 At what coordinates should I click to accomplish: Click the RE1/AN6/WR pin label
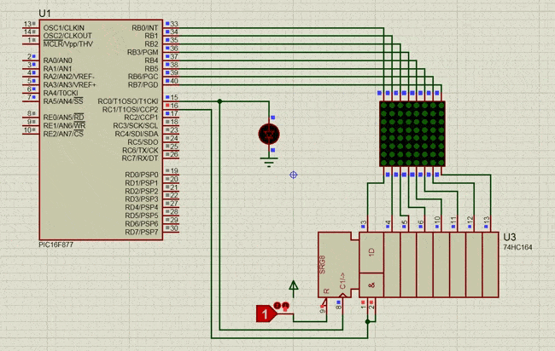64,126
